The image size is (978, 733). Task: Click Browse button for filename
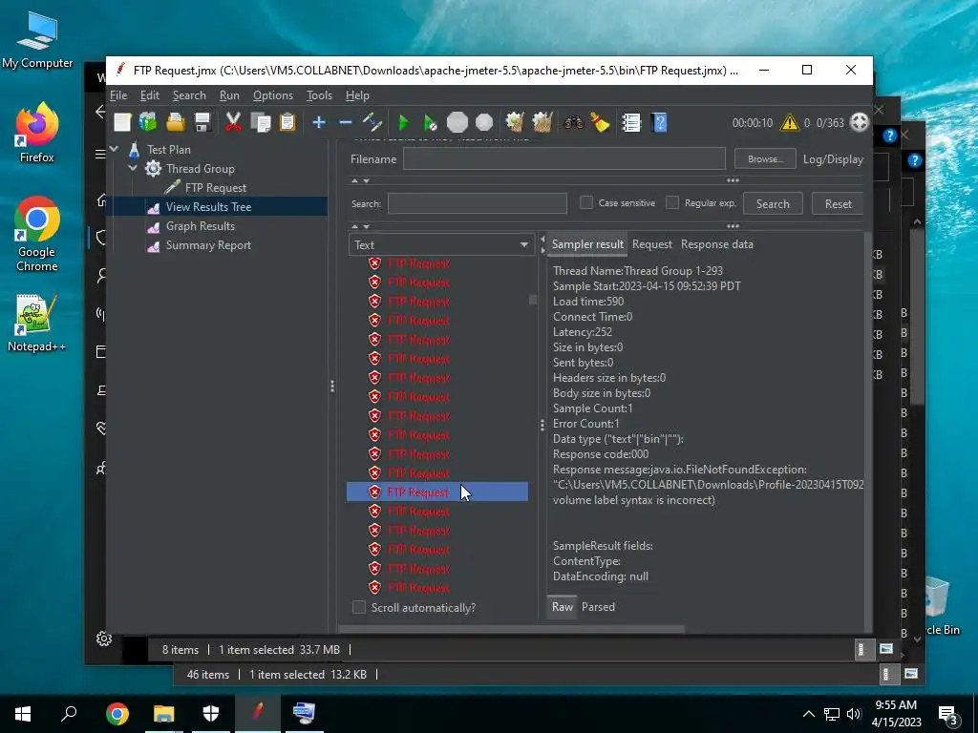click(765, 159)
